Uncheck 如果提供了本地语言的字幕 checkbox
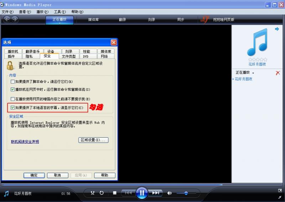This screenshot has height=202, width=285. (13, 107)
